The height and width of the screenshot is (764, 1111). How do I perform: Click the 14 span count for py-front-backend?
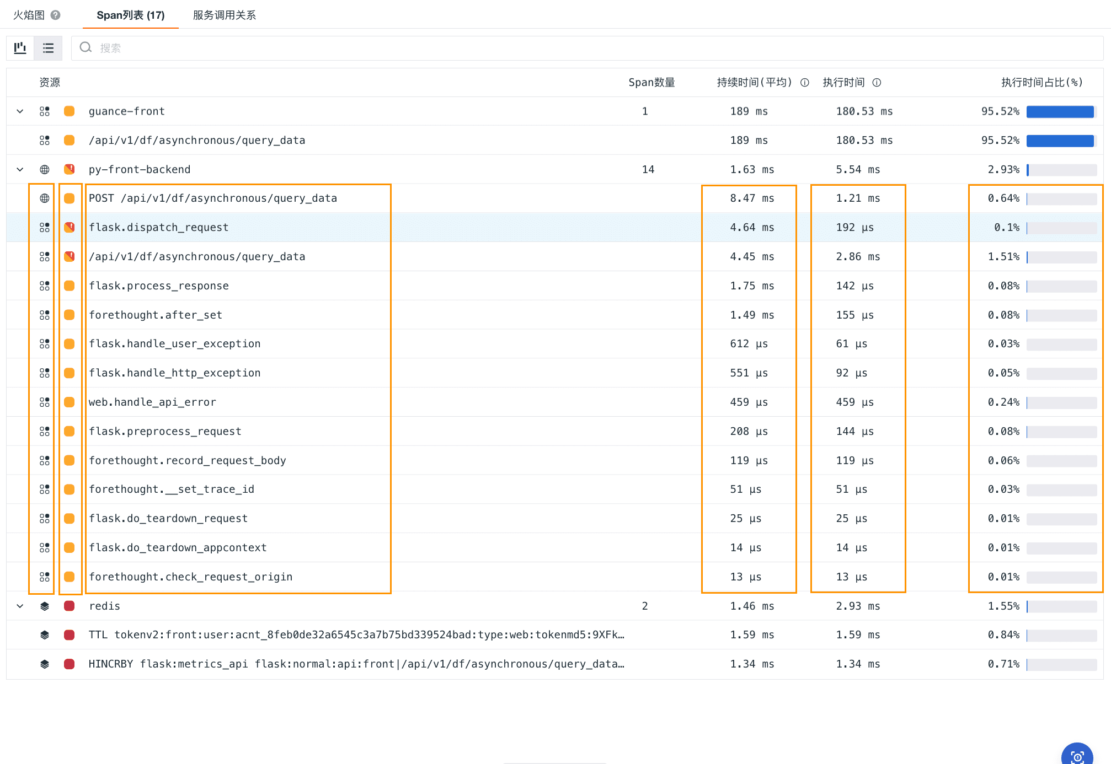tap(648, 169)
